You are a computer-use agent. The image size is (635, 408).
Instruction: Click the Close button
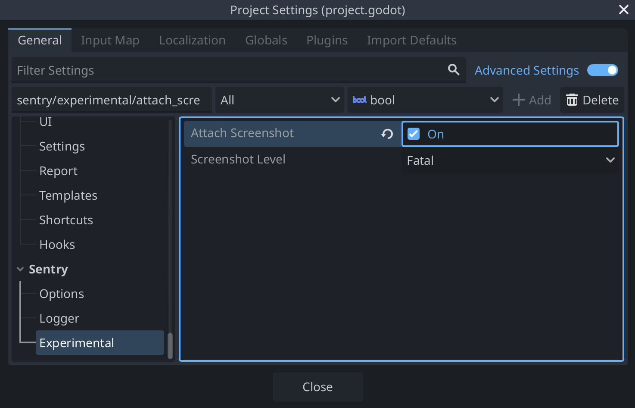click(317, 386)
